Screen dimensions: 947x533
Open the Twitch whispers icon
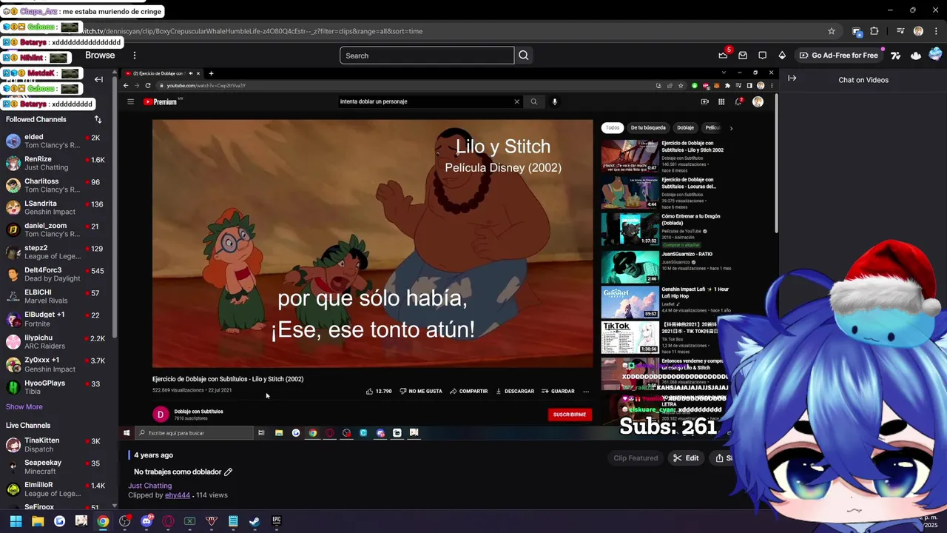click(x=762, y=56)
